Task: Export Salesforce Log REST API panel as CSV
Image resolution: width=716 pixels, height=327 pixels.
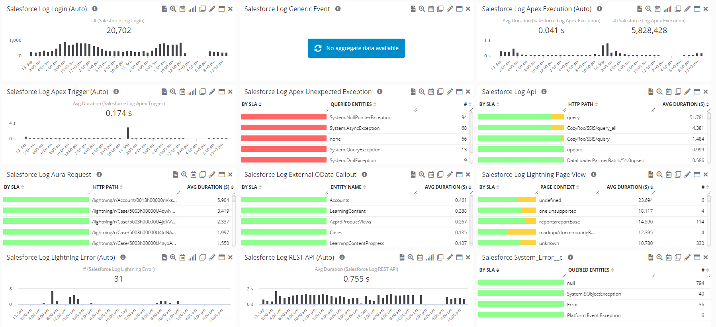Action: click(402, 257)
